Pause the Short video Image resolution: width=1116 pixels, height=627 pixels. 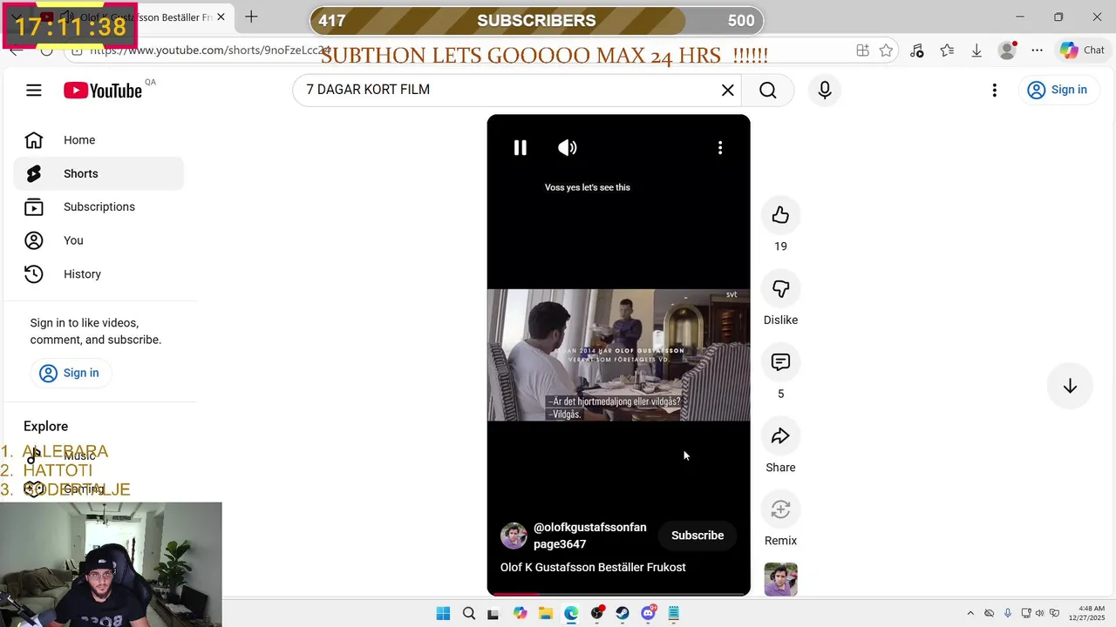coord(521,148)
